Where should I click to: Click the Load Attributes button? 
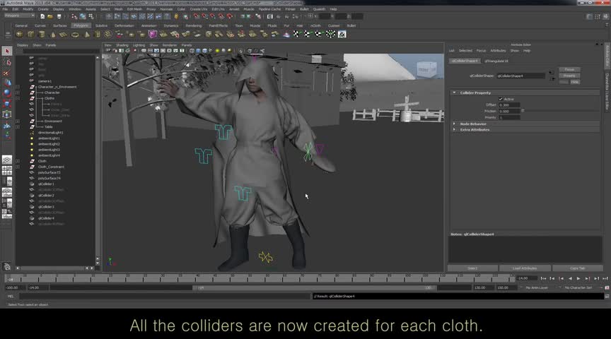525,268
